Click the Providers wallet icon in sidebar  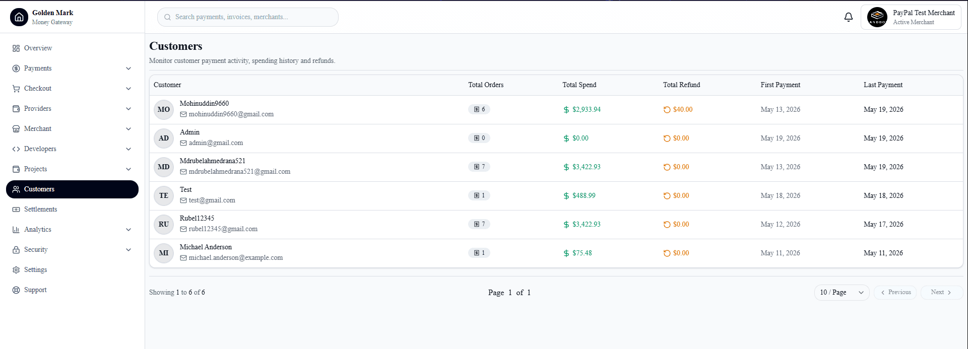pos(16,109)
